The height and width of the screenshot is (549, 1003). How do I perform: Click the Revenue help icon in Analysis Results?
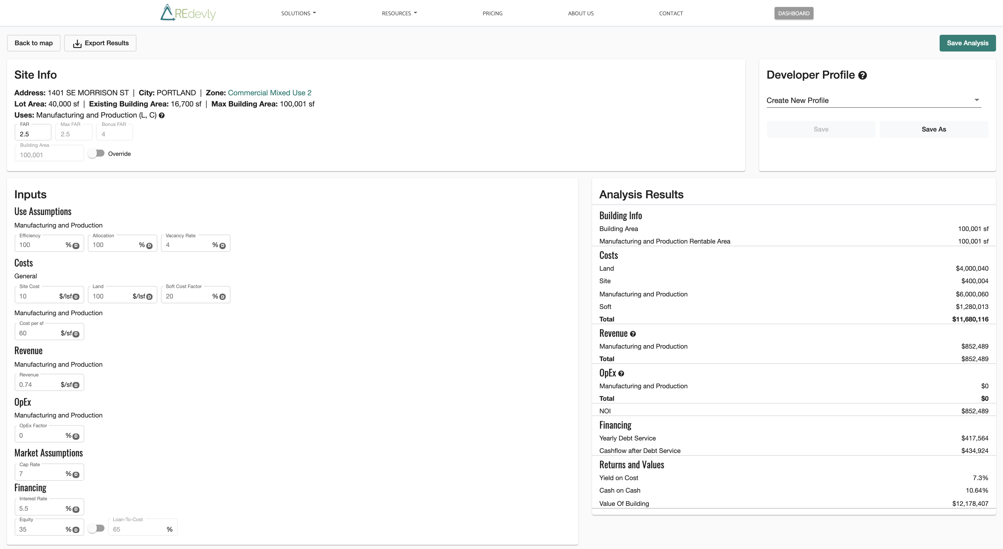pos(633,334)
